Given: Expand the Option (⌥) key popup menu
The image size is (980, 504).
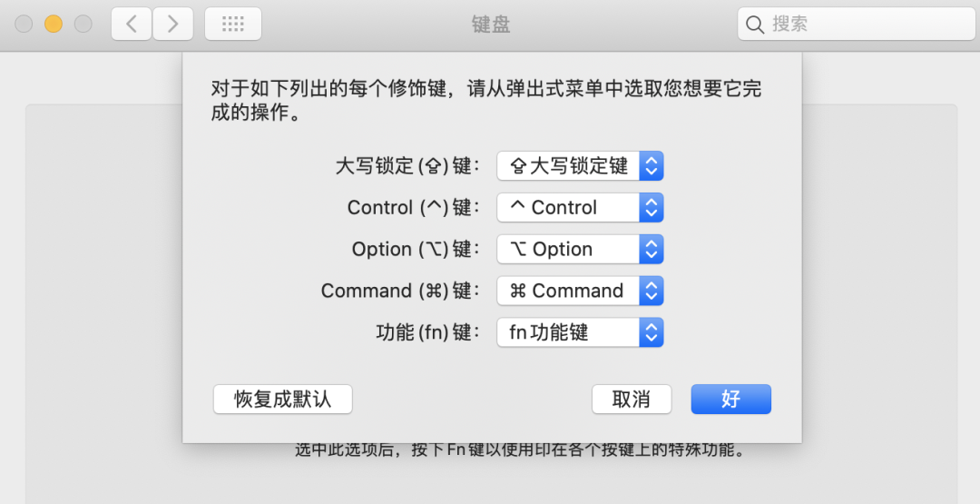Looking at the screenshot, I should 569,250.
